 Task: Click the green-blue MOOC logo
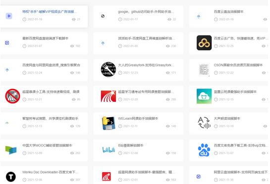click(x=11, y=150)
